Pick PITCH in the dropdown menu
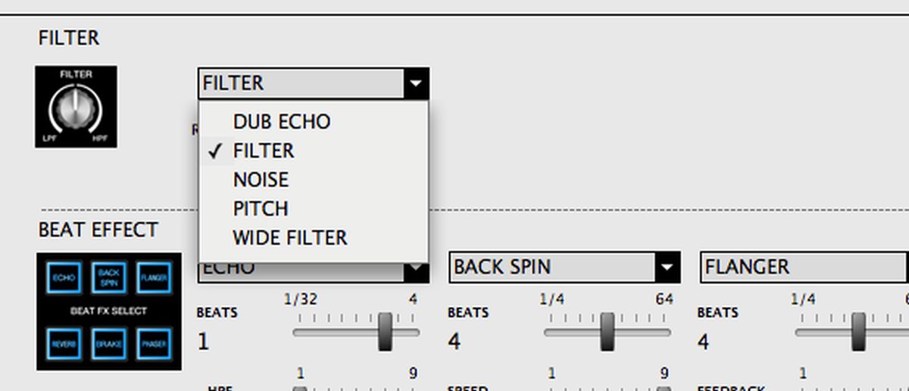Viewport: 909px width, 391px height. coord(260,208)
